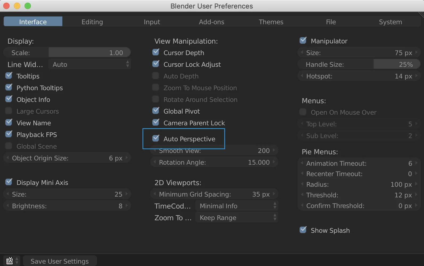Toggle Cursor Lock Adjust checkbox
The height and width of the screenshot is (266, 424).
pos(156,64)
